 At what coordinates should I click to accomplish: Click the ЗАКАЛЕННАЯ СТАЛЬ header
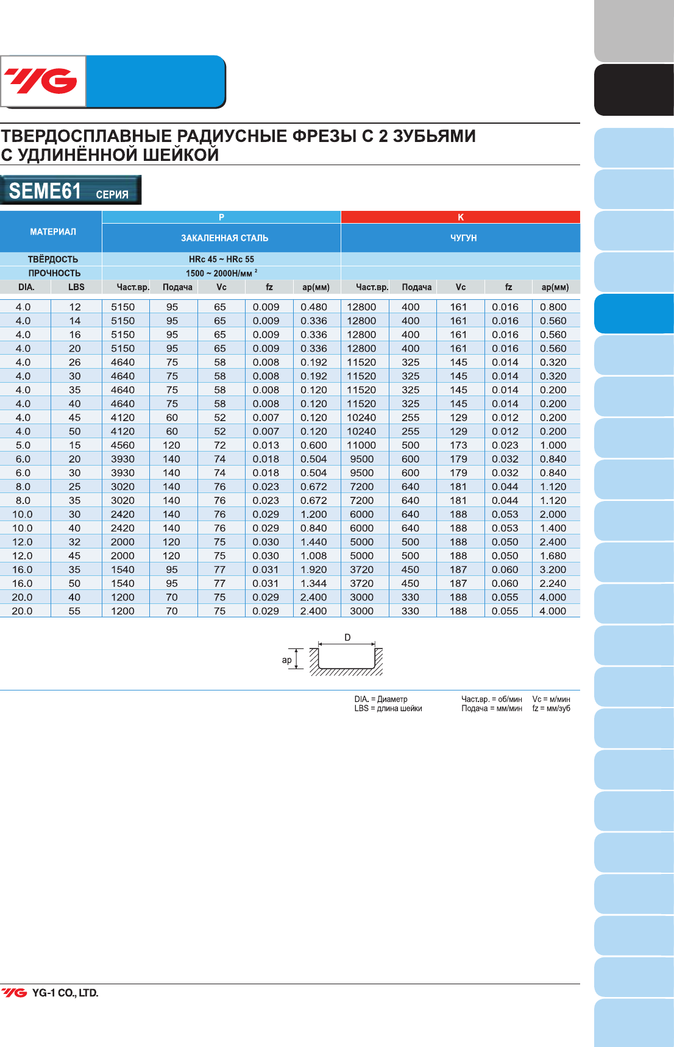[x=221, y=238]
